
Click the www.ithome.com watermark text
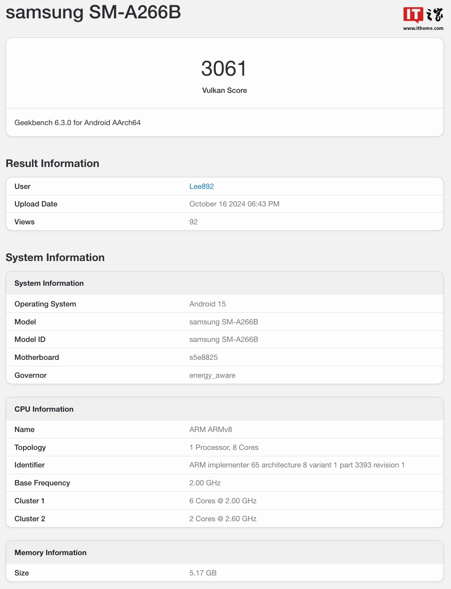(x=423, y=28)
